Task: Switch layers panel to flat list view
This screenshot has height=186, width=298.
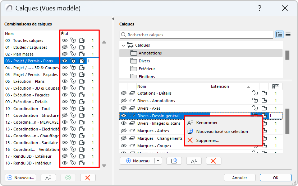Action: (x=288, y=34)
